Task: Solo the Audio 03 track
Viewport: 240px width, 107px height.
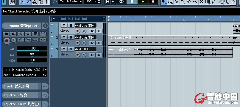Action: point(71,49)
